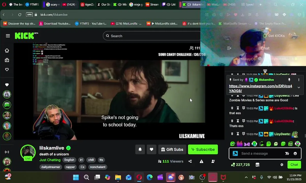
Task: Follow lilskamlive with the heart button
Action: tap(151, 149)
